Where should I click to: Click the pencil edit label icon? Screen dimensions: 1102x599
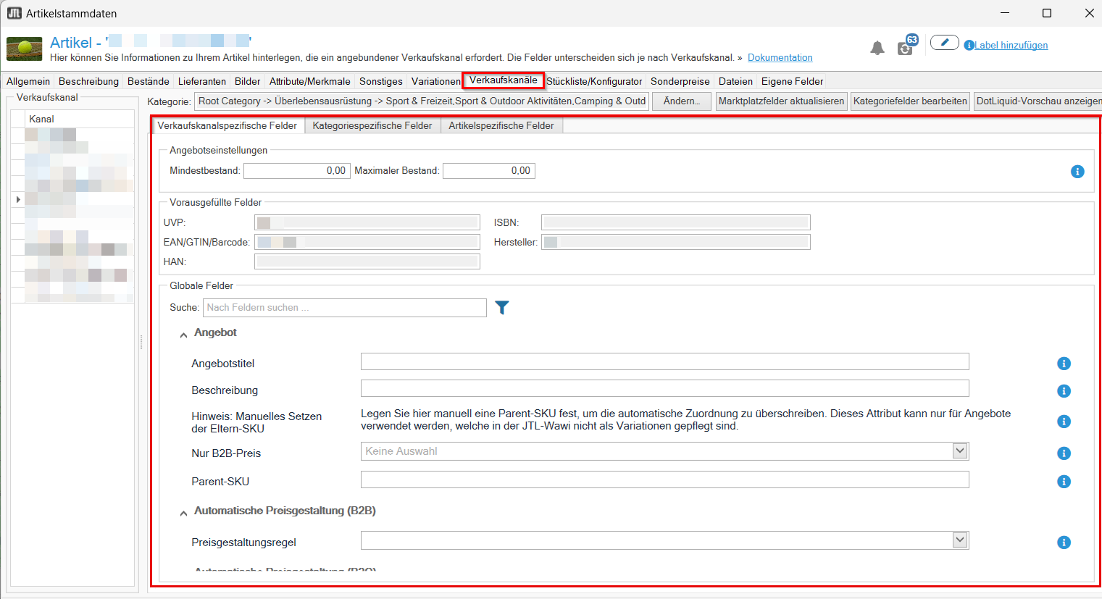pos(944,43)
